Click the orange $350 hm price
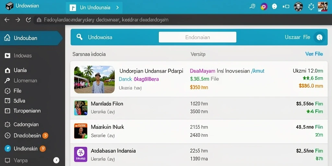 199,87
